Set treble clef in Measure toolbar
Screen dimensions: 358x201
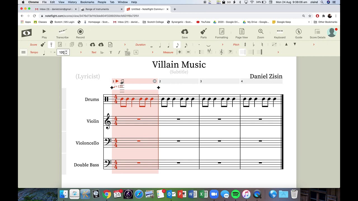pyautogui.click(x=222, y=52)
